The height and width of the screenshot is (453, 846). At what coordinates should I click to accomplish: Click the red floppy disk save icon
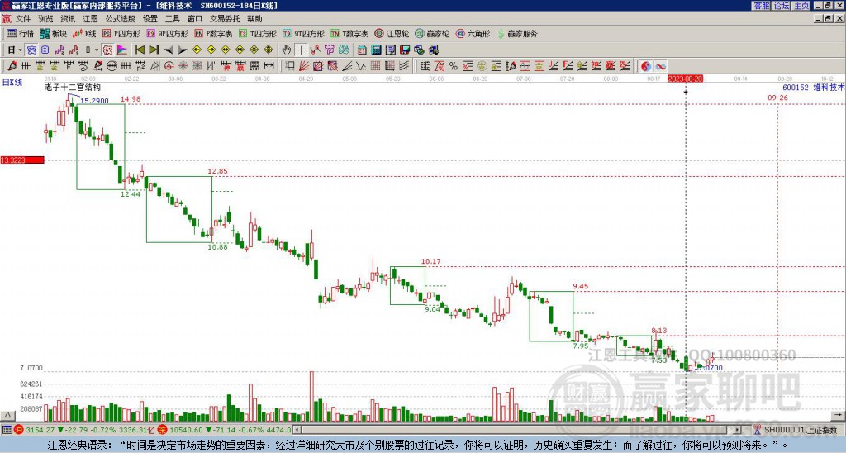(x=405, y=50)
